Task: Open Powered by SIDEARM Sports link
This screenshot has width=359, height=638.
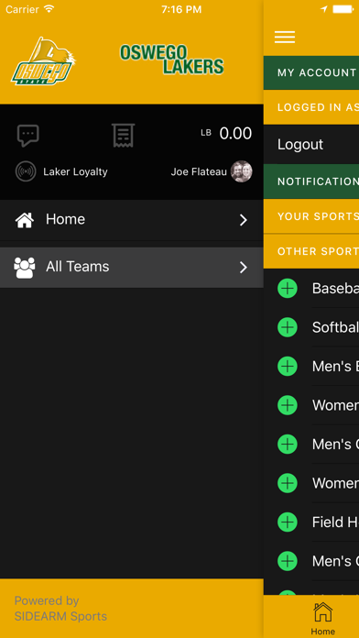Action: 60,609
